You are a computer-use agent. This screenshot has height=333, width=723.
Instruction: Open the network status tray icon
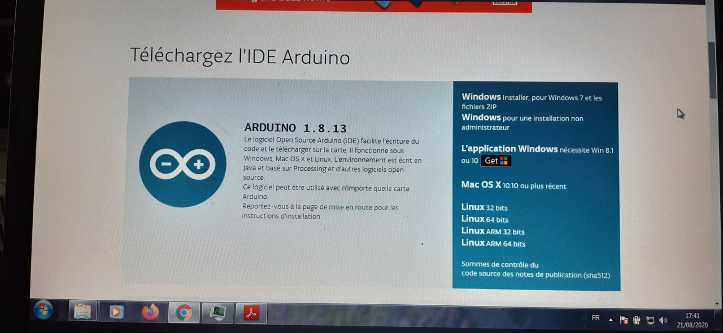(x=650, y=321)
